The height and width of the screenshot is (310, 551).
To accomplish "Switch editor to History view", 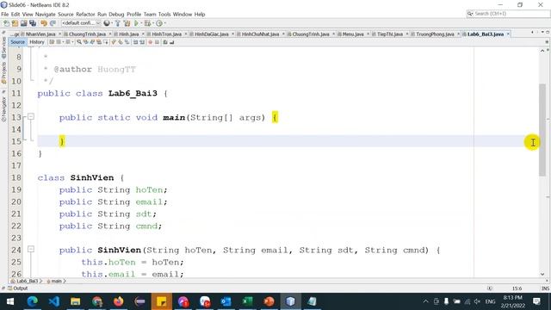I will [x=37, y=42].
